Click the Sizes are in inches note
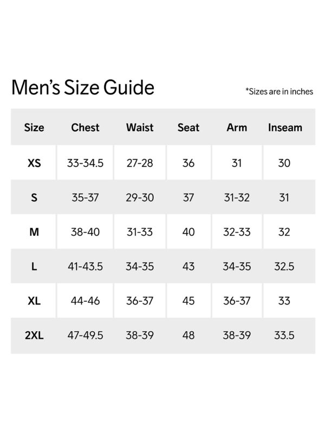This screenshot has width=325, height=433. (279, 92)
